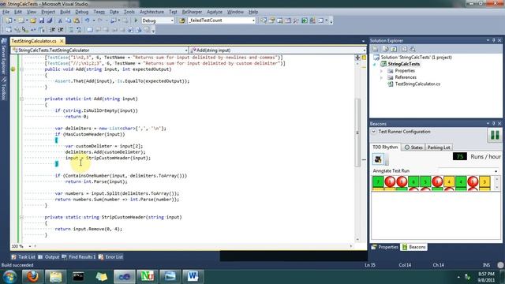Select the TDD Rhythm tab
Image resolution: width=505 pixels, height=284 pixels.
click(x=385, y=148)
